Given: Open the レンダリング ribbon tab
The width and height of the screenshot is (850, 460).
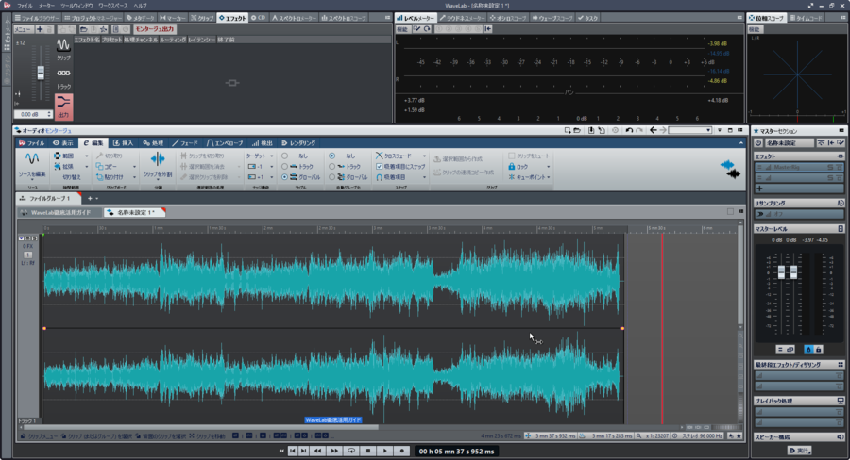Looking at the screenshot, I should click(298, 143).
